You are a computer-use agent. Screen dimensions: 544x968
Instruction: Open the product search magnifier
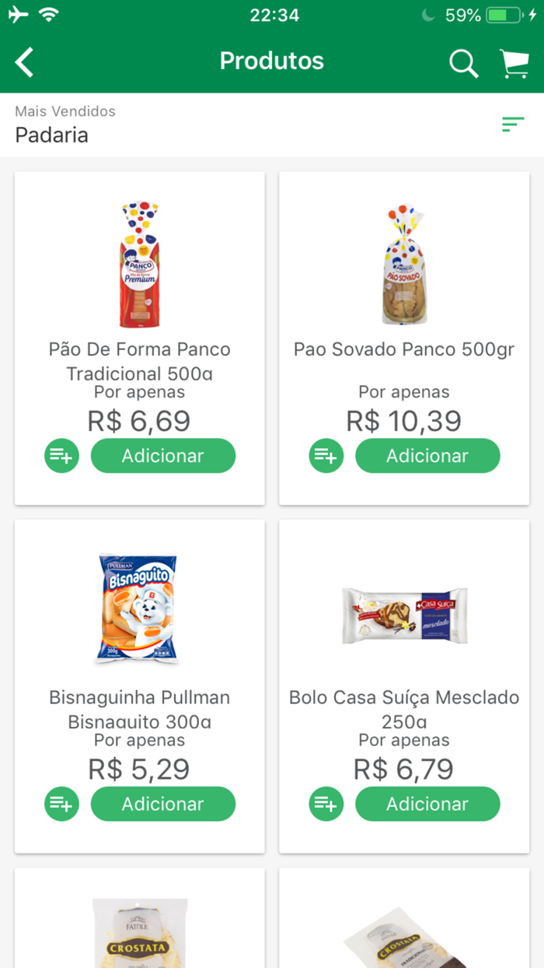[x=463, y=62]
